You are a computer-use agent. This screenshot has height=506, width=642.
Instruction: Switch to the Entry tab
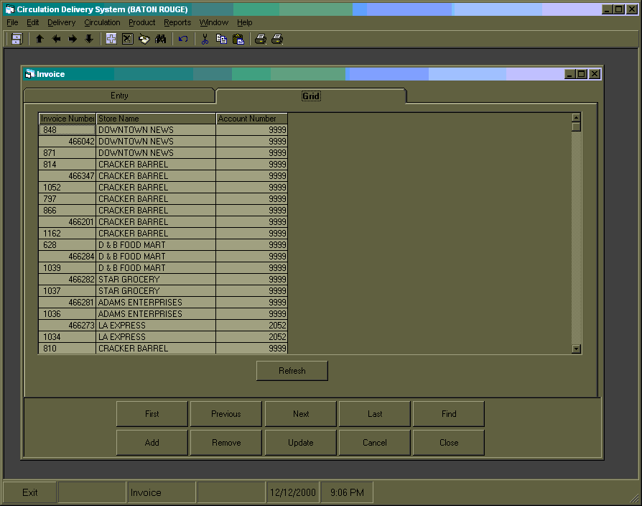coord(119,96)
